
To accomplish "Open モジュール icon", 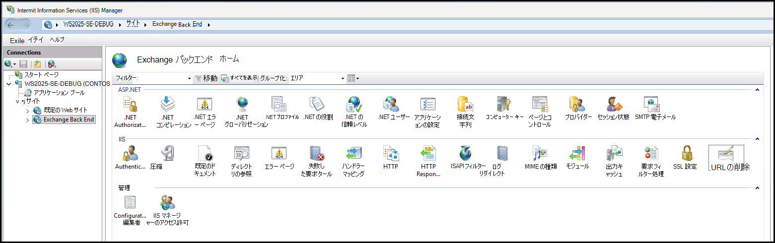I will [x=577, y=153].
